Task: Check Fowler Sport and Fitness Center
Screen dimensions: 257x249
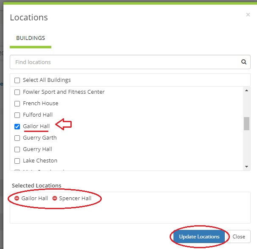Action: point(17,92)
